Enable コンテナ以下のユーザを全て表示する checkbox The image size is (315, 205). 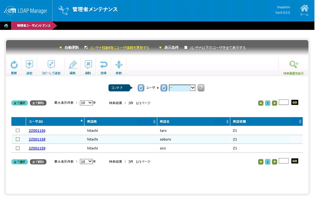pyautogui.click(x=186, y=48)
